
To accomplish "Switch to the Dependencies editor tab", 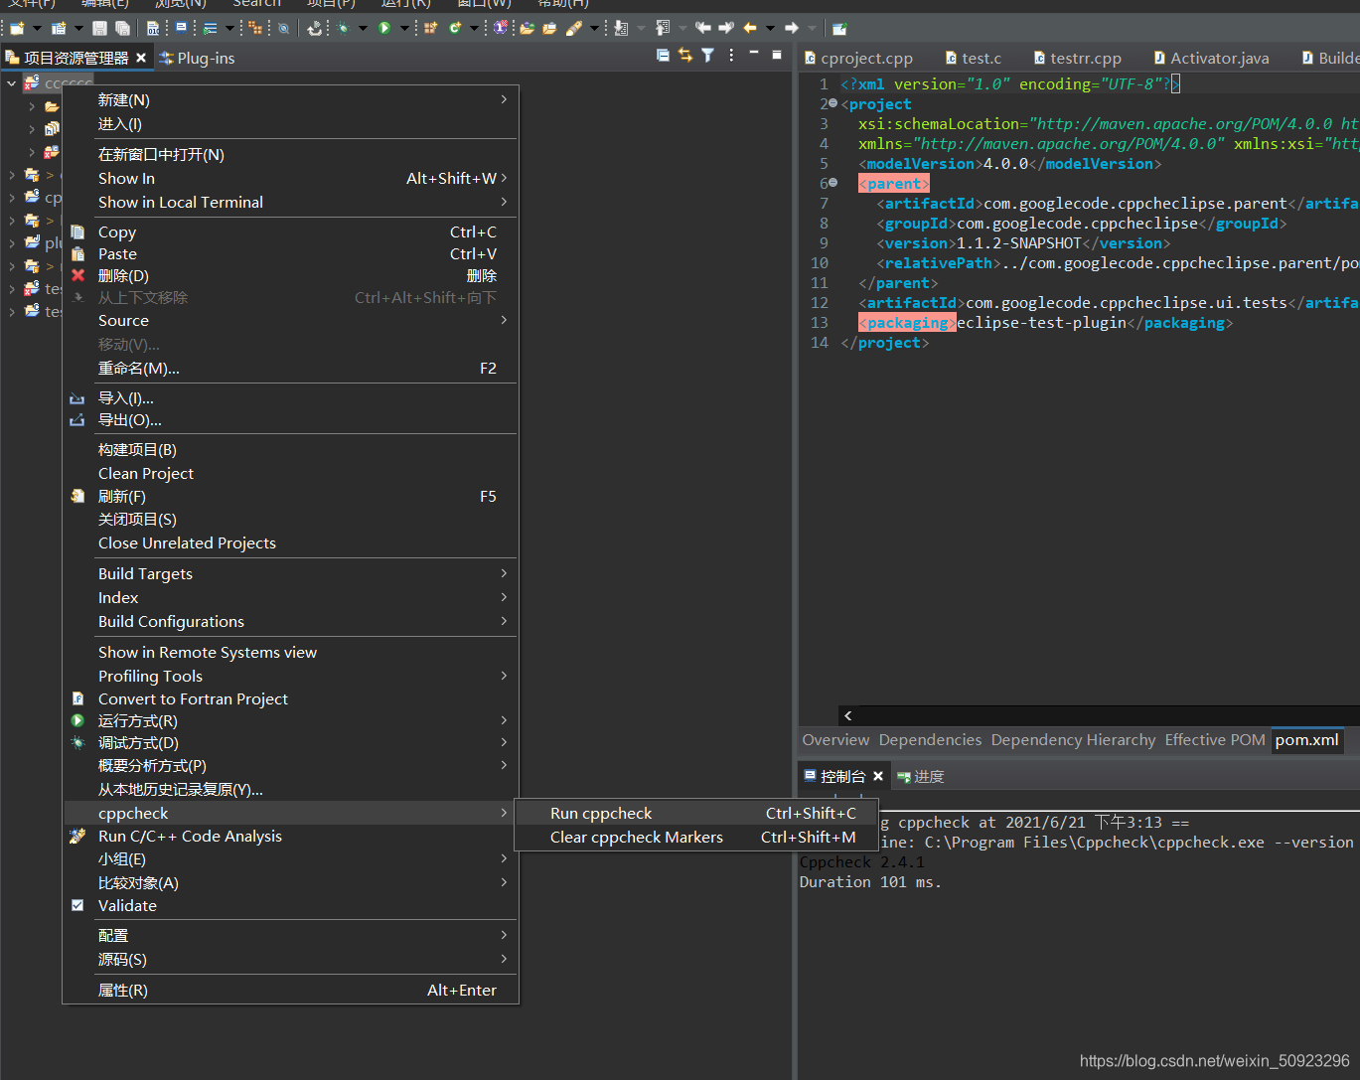I will tap(929, 739).
